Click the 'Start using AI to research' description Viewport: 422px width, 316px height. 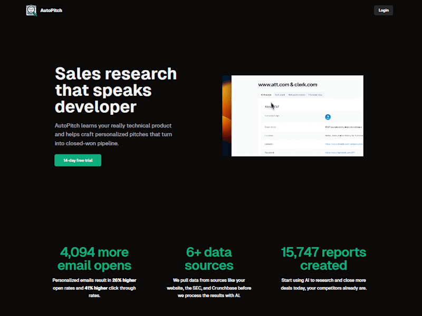click(323, 284)
